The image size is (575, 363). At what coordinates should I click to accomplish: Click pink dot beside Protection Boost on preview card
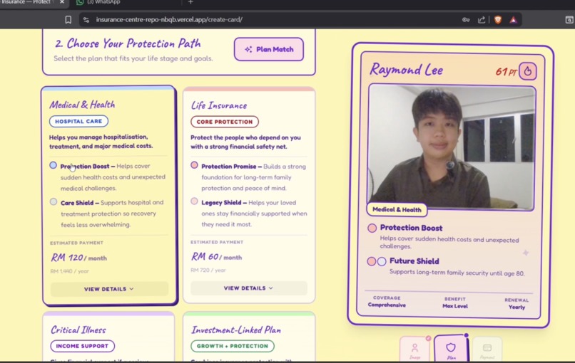tap(372, 228)
